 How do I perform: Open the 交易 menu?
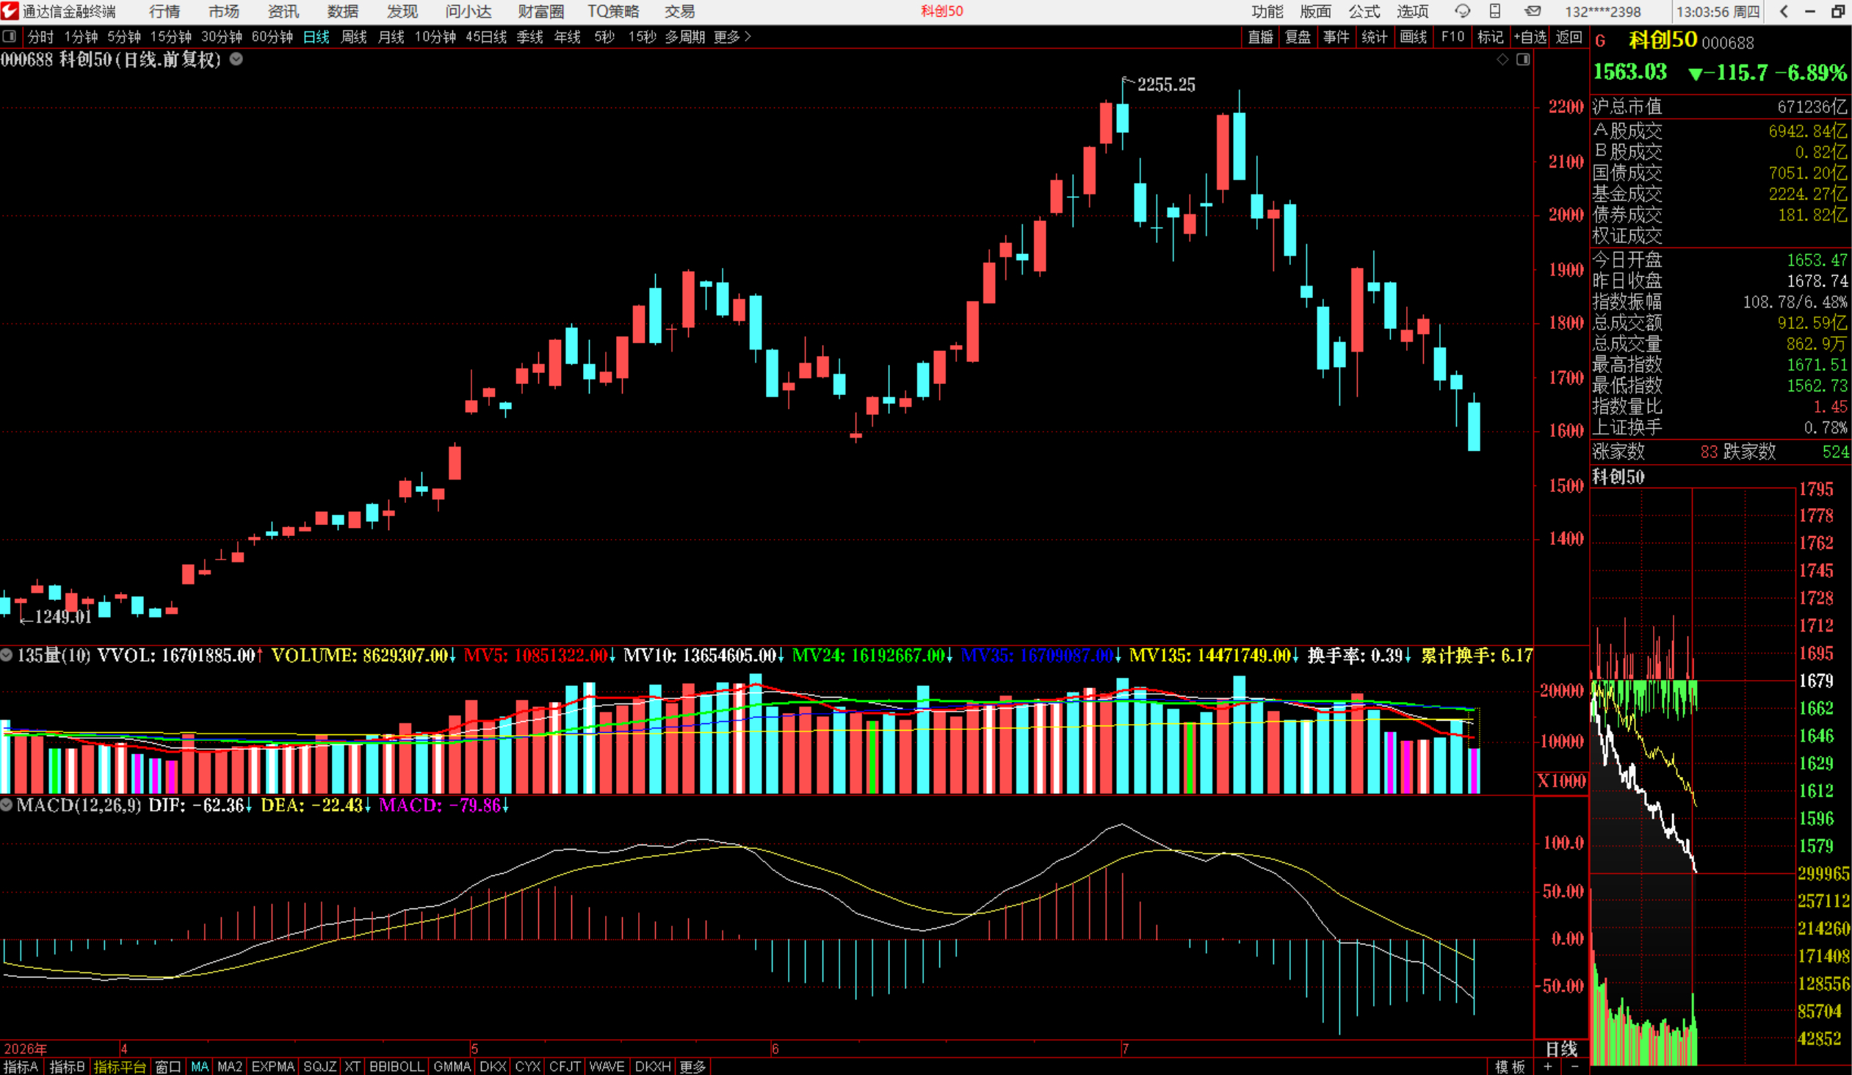coord(679,11)
